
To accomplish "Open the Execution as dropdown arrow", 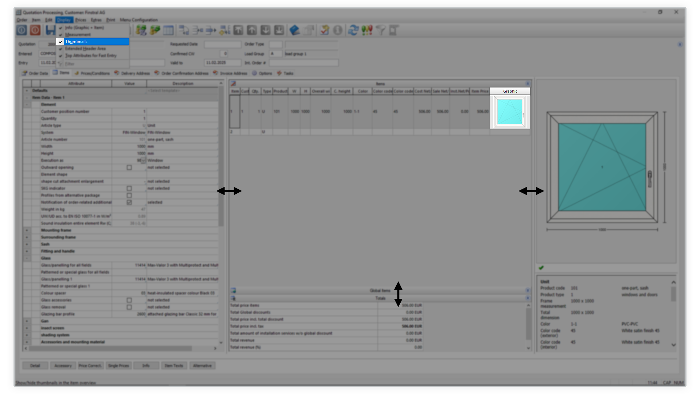I will click(143, 161).
